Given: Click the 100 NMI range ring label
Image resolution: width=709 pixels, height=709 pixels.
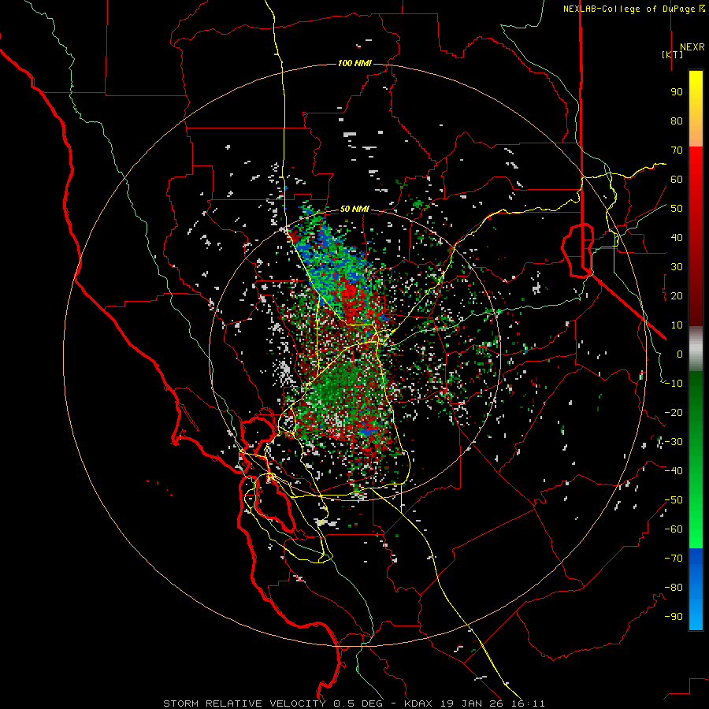Looking at the screenshot, I should click(x=354, y=63).
